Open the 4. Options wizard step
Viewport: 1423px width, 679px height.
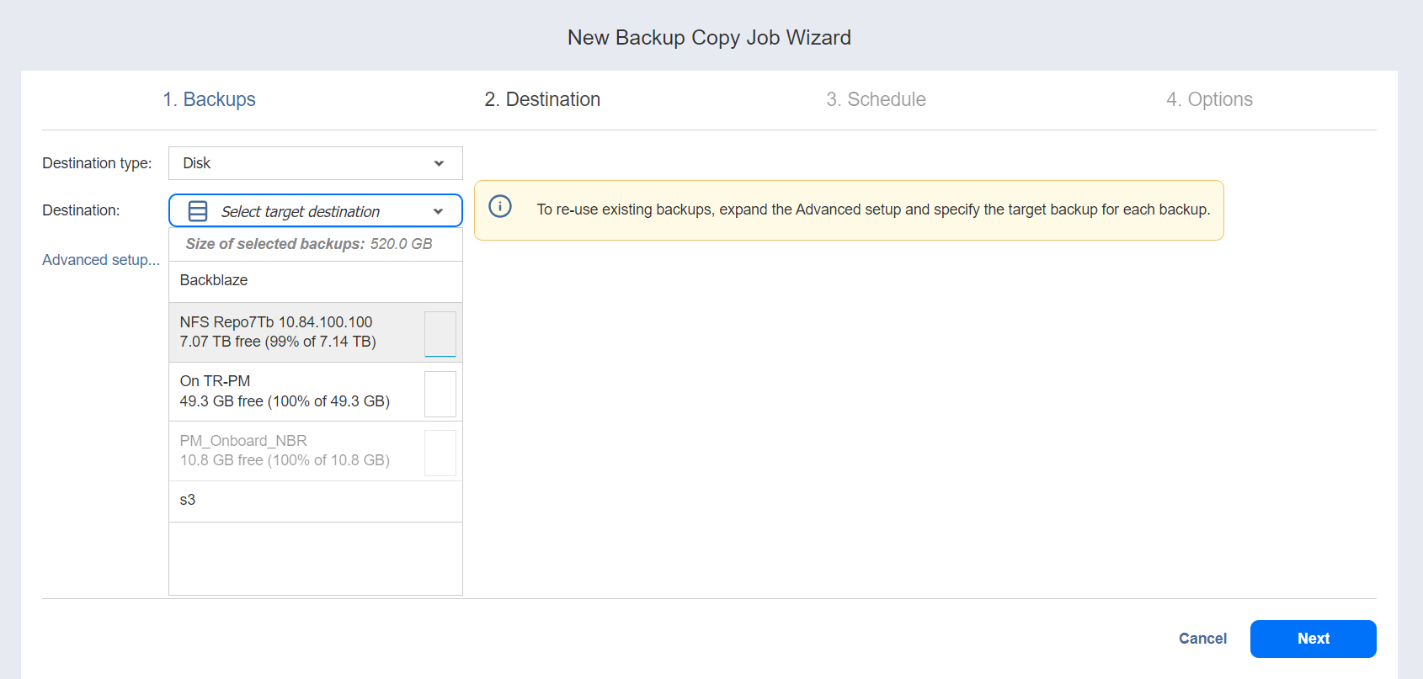point(1209,99)
